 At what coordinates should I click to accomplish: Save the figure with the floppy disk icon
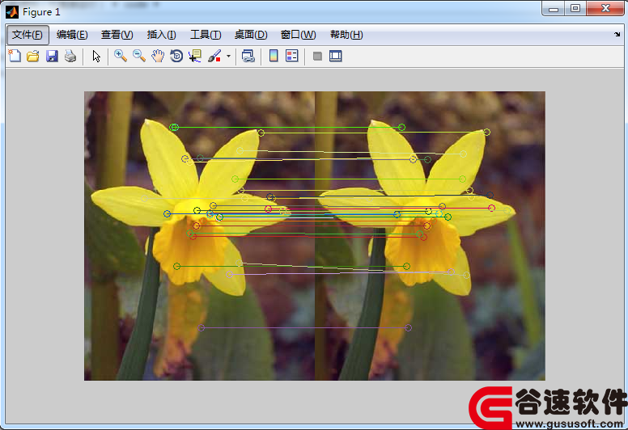pos(52,56)
